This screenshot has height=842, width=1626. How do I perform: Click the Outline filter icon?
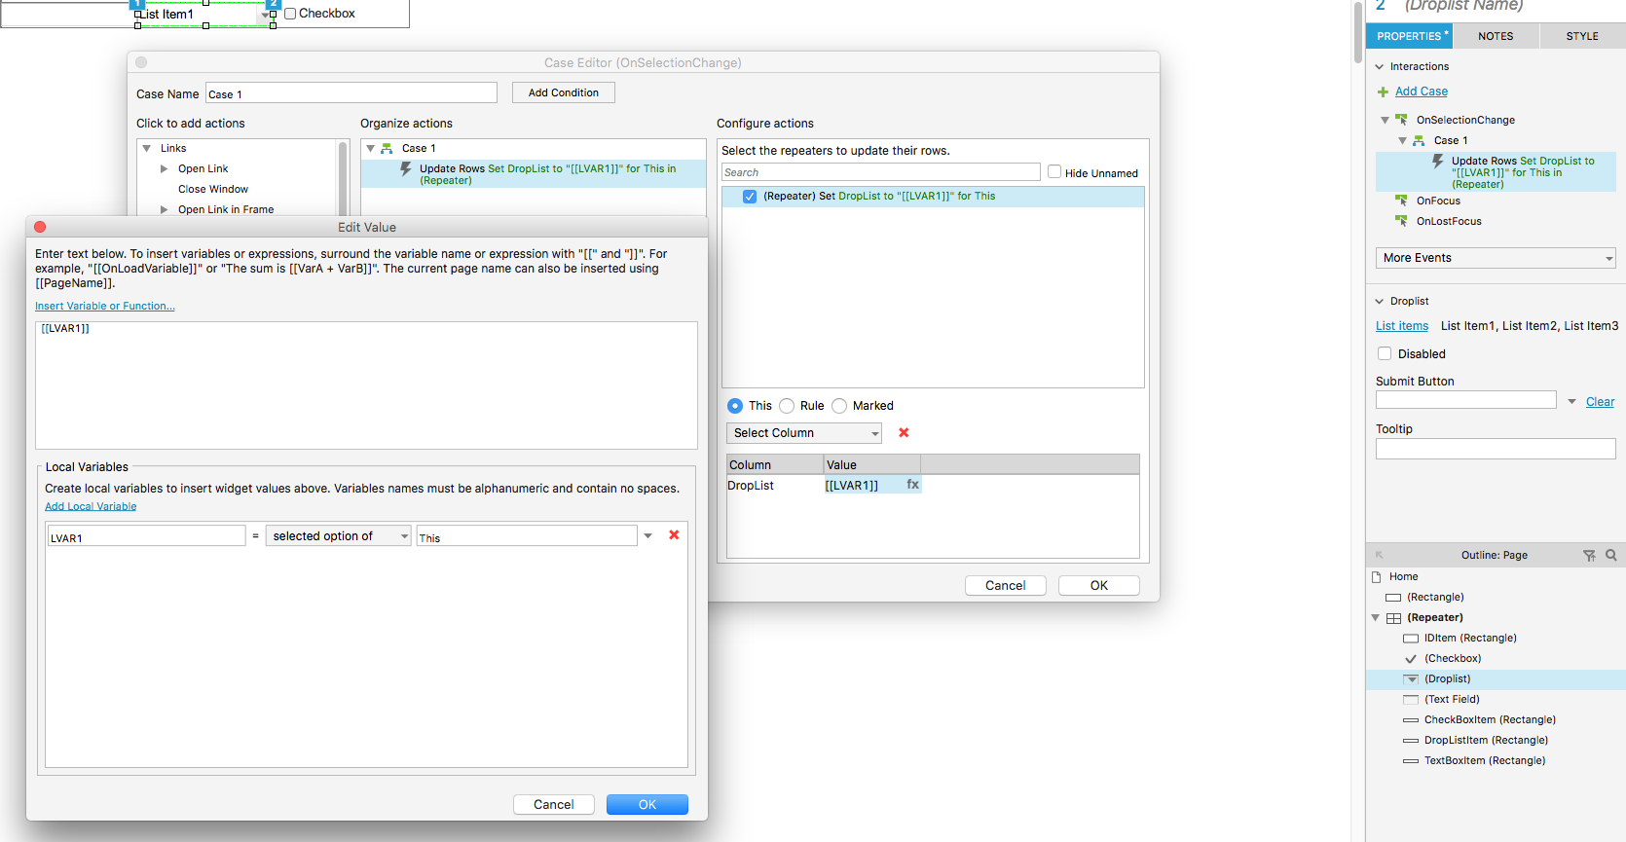[x=1589, y=556]
